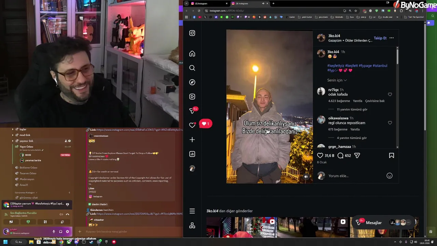The width and height of the screenshot is (437, 246).
Task: Click Çevirisine bak translation link
Action: [375, 101]
